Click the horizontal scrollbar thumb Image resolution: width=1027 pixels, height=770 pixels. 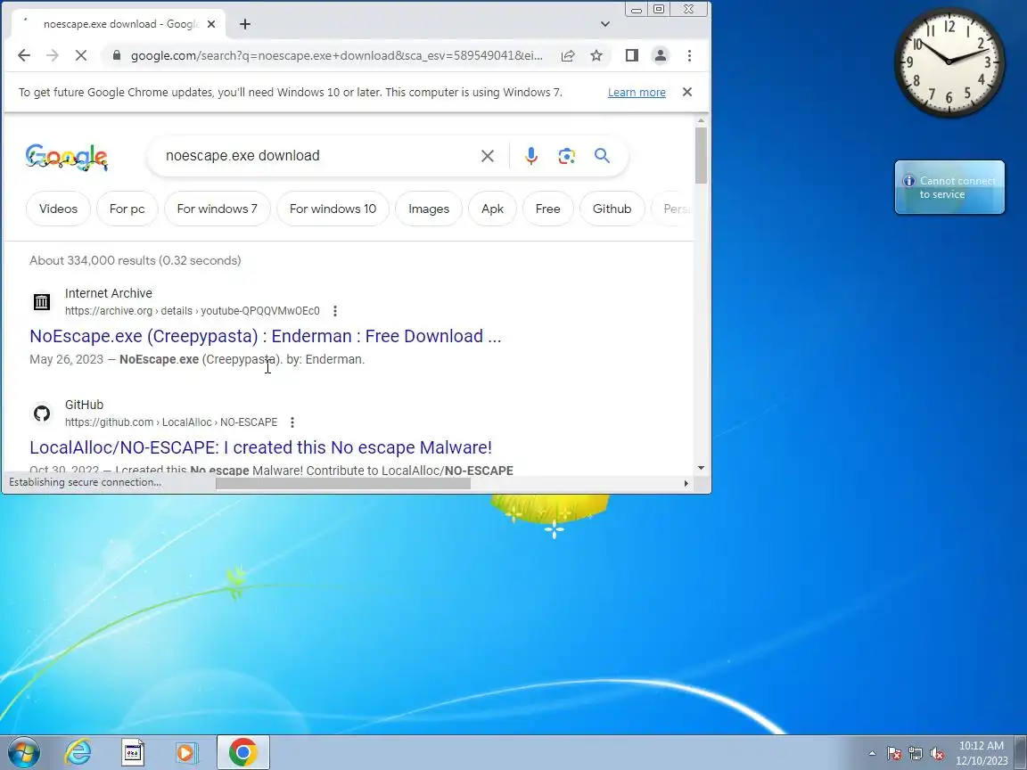click(342, 484)
